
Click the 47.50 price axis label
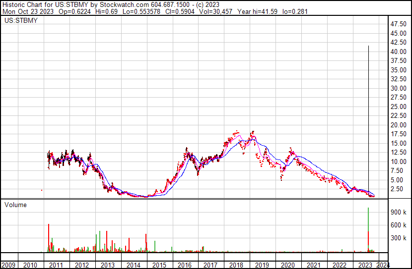(x=398, y=24)
